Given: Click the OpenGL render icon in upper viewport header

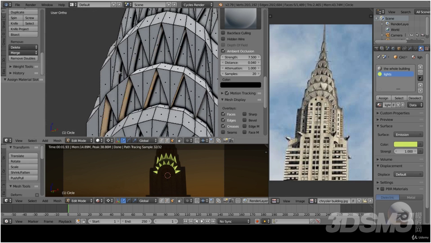Looking at the screenshot, I should 225,140.
